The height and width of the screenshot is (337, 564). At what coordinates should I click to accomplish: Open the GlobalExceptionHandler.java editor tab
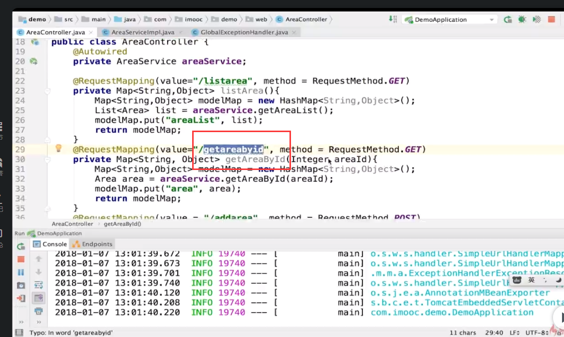244,32
